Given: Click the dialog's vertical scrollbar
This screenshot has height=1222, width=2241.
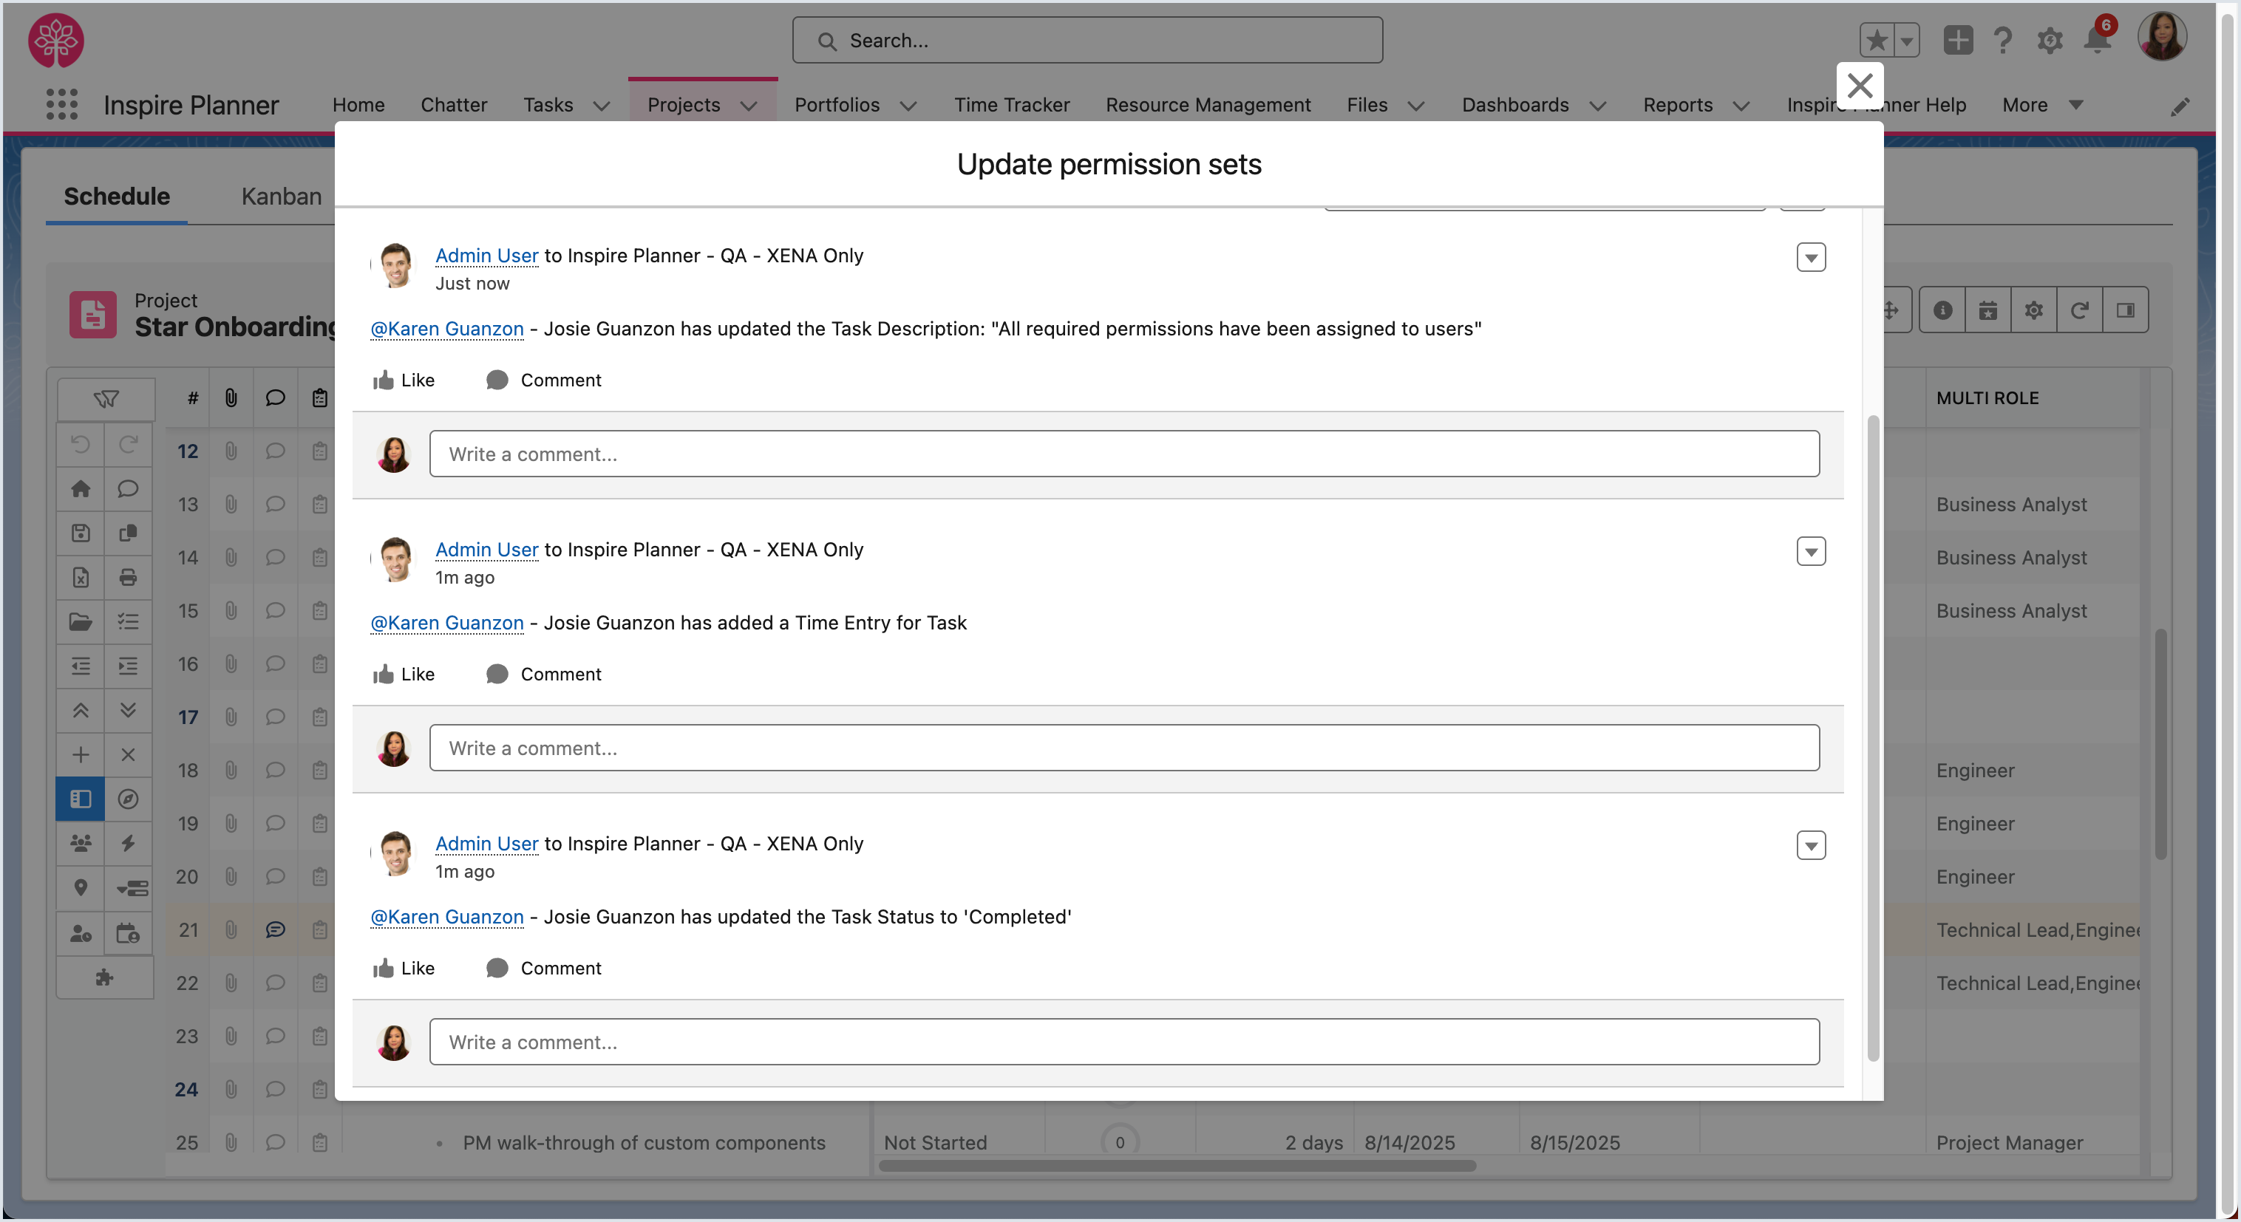Looking at the screenshot, I should coord(1873,738).
